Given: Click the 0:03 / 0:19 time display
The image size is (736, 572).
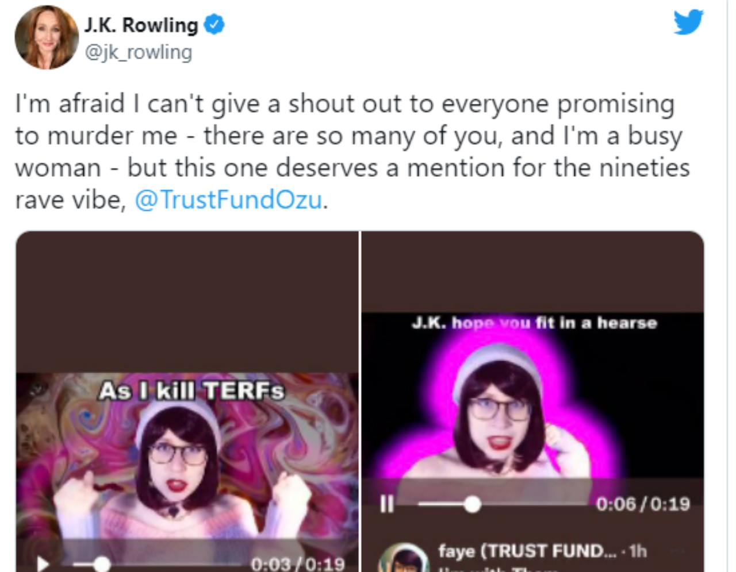Looking at the screenshot, I should pos(297,564).
